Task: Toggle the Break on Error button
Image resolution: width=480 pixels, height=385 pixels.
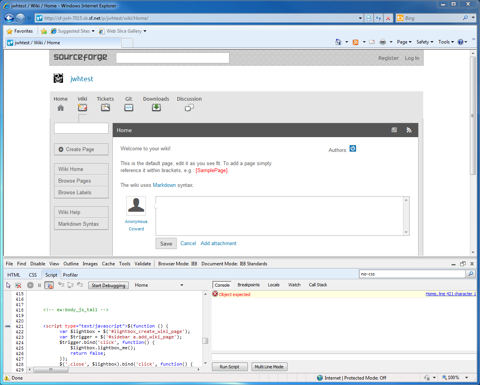Action: (x=49, y=285)
